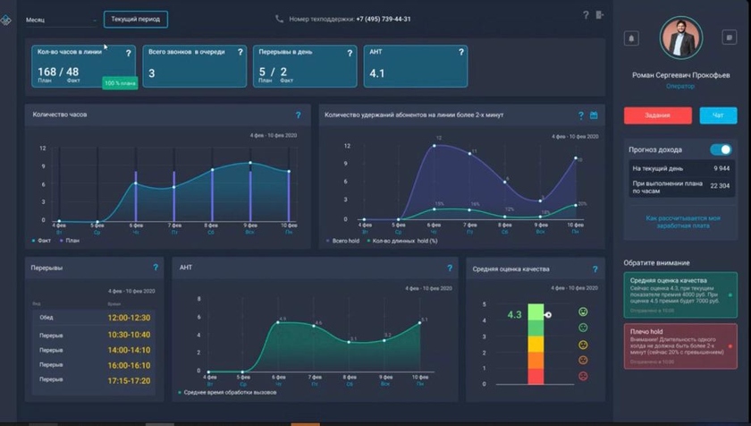
Task: Click help icon on 'Средняя оценка качества' panel
Action: pyautogui.click(x=595, y=268)
